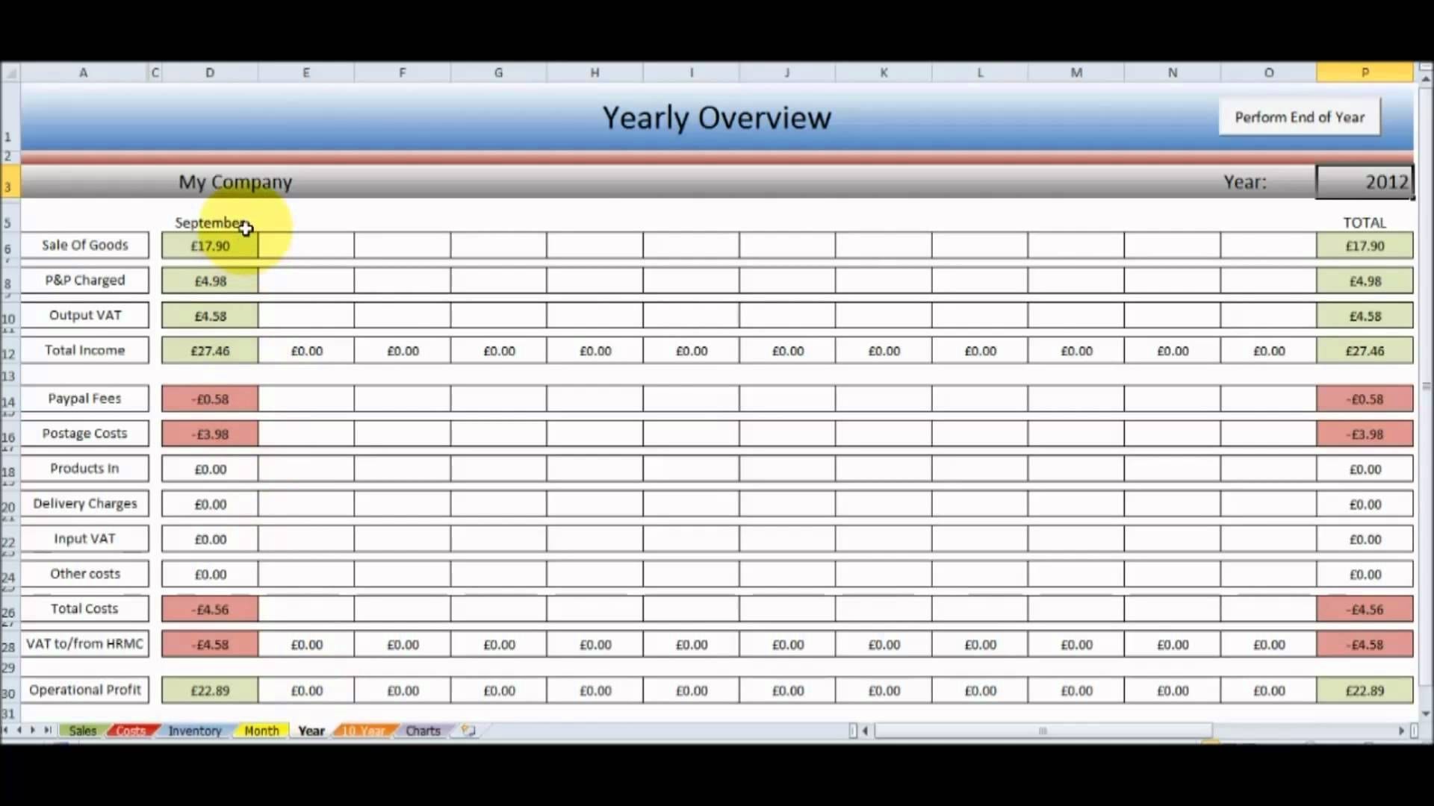Open the Inventory sheet tab
This screenshot has width=1434, height=806.
194,730
